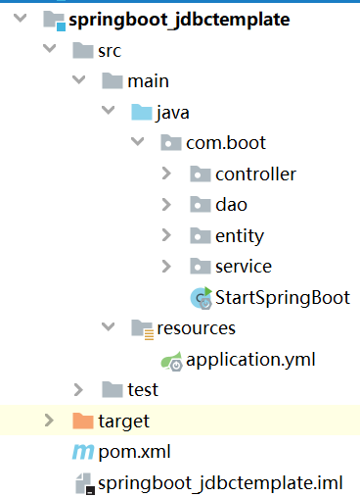This screenshot has width=360, height=497.
Task: Expand the controller package
Action: click(x=166, y=174)
